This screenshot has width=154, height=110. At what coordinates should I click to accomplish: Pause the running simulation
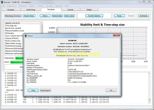click(x=119, y=16)
